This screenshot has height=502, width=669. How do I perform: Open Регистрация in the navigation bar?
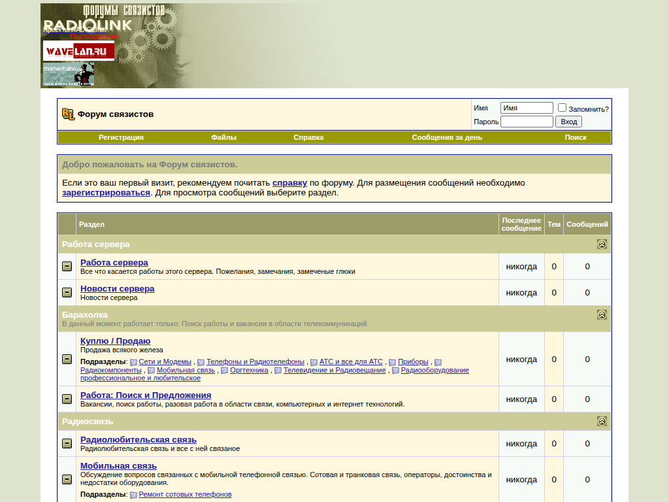(x=121, y=137)
